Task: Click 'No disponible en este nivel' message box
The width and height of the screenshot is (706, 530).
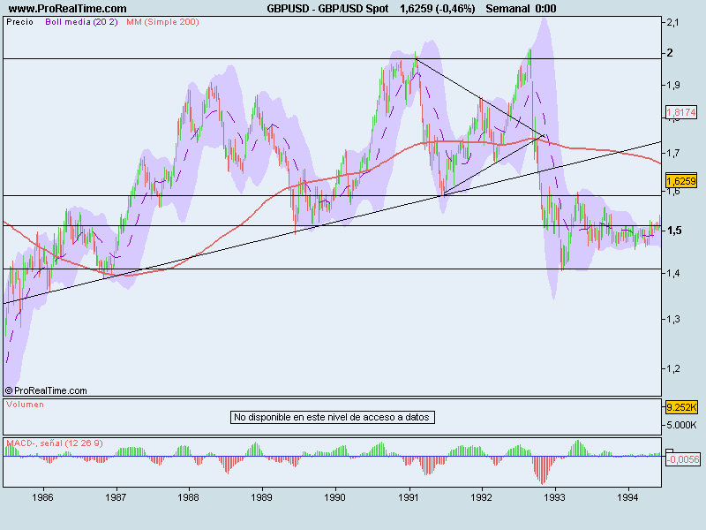Action: click(x=333, y=417)
